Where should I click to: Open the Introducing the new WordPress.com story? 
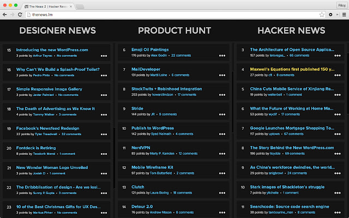coord(52,50)
